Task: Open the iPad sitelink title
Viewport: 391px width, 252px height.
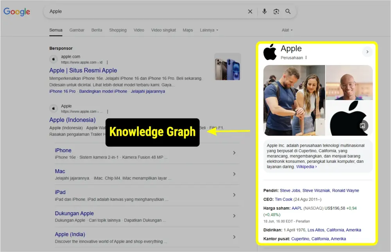Action: (x=60, y=193)
